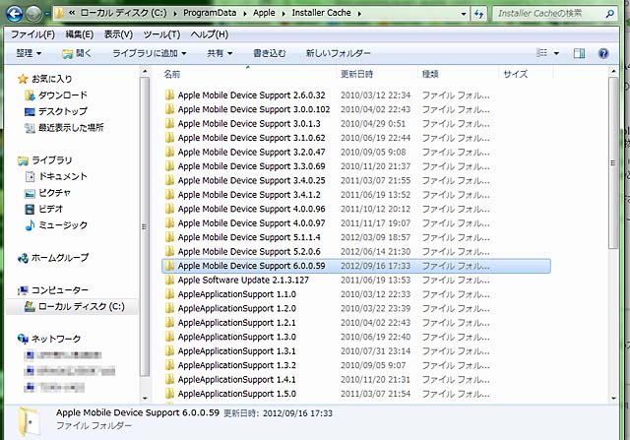Open the 表示(V) menu
The height and width of the screenshot is (440, 630).
point(118,34)
